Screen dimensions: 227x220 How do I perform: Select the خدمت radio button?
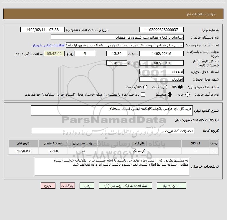click(x=165, y=87)
